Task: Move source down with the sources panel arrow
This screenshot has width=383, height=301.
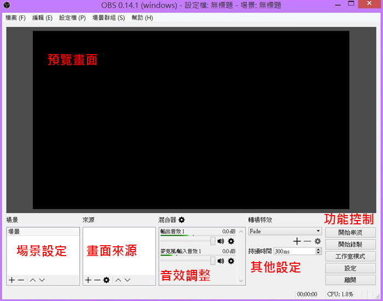Action: 127,280
